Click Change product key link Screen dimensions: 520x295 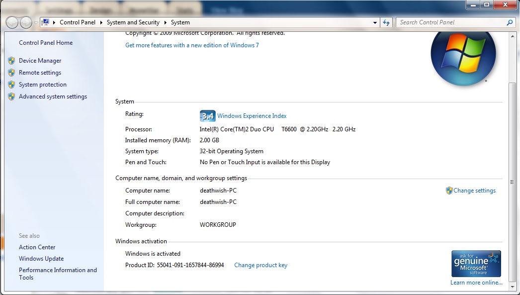[260, 265]
